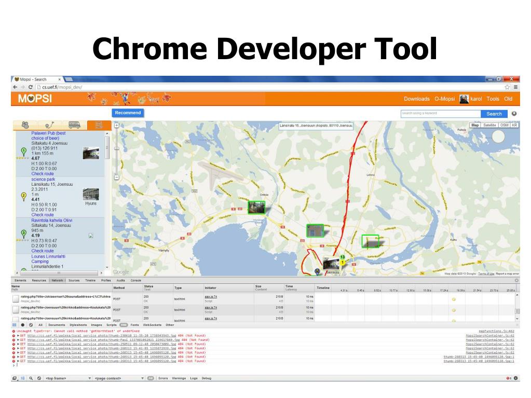Switch map to Satellite view
Viewport: 531px width, 398px height.
click(x=489, y=125)
